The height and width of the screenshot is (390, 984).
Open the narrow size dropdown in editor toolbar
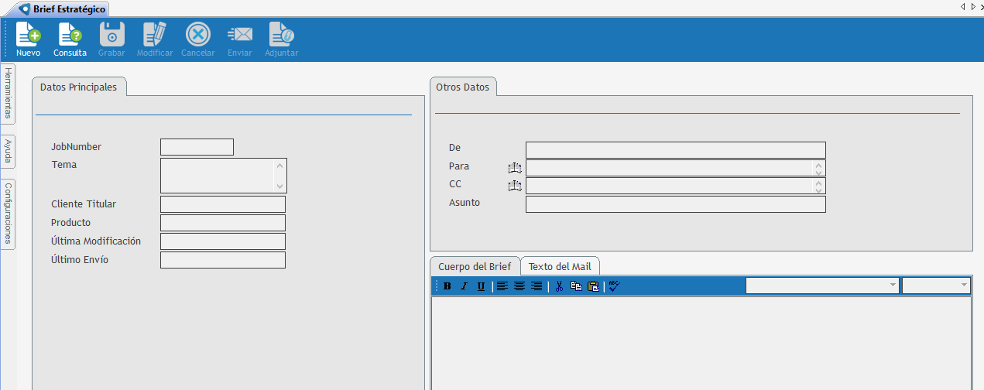[936, 286]
